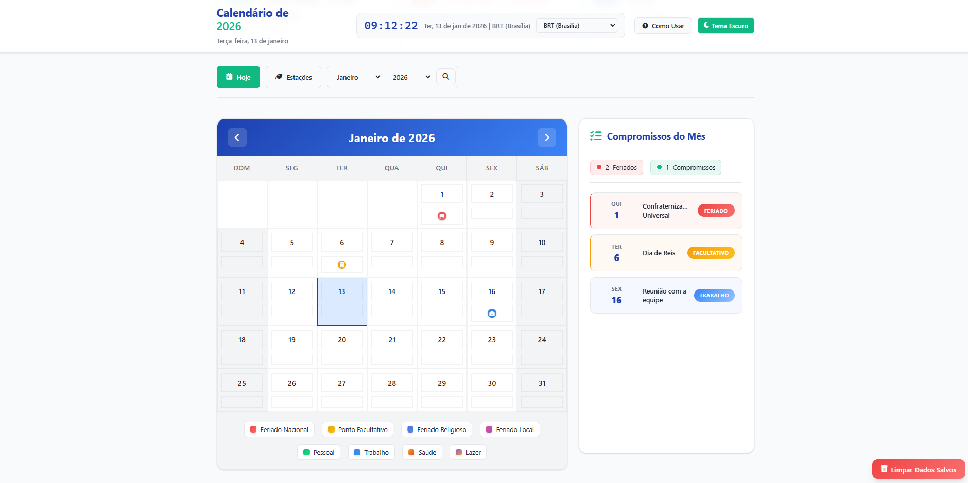The image size is (968, 483).
Task: Open the Janeiro month dropdown
Action: pos(358,77)
